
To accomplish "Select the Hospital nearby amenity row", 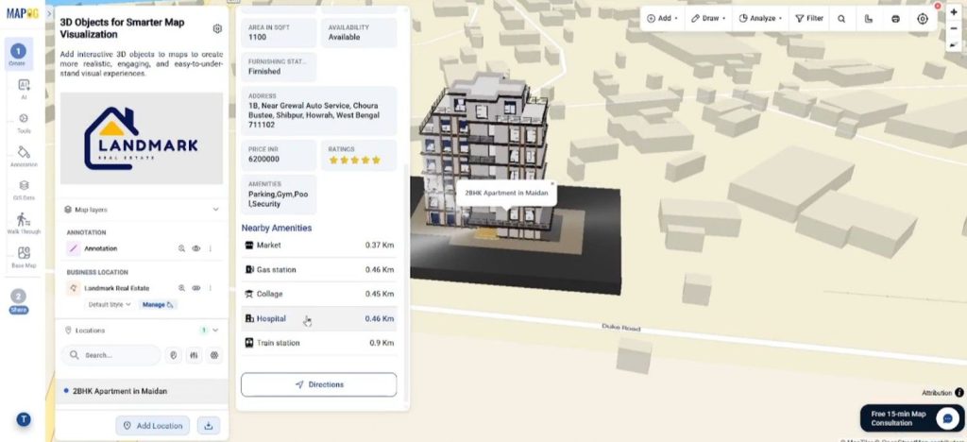I will click(x=319, y=318).
